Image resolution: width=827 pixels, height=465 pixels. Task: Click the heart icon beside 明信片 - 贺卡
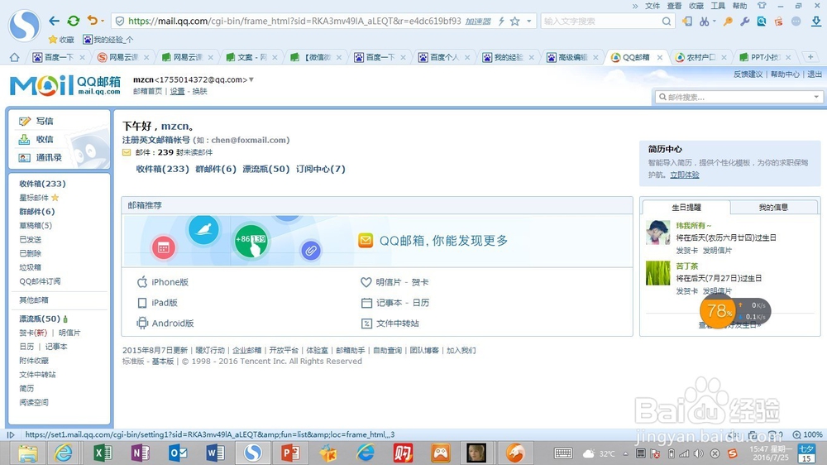(x=366, y=282)
